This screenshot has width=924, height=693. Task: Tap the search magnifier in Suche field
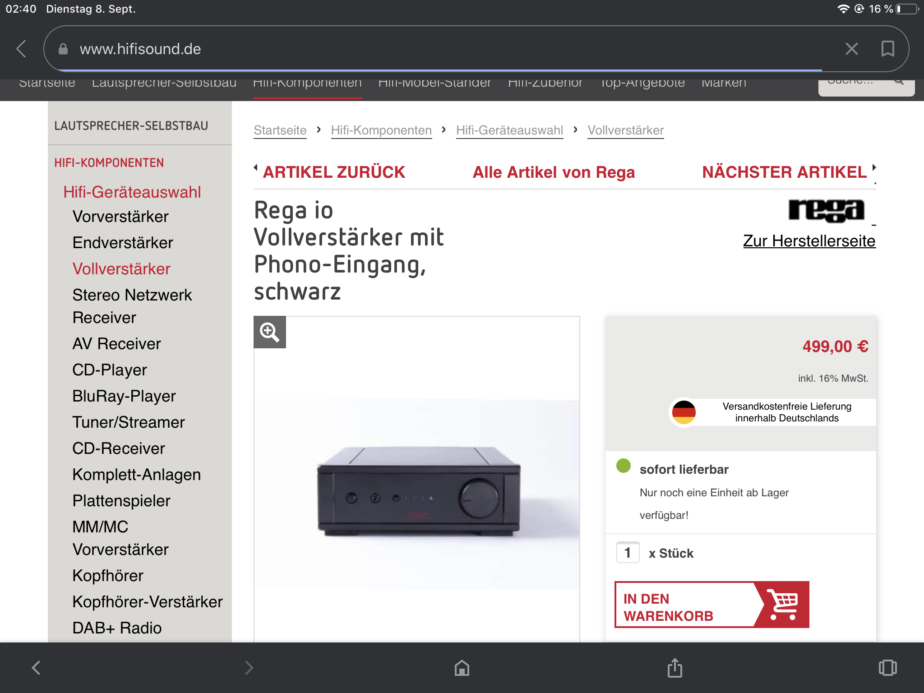898,82
